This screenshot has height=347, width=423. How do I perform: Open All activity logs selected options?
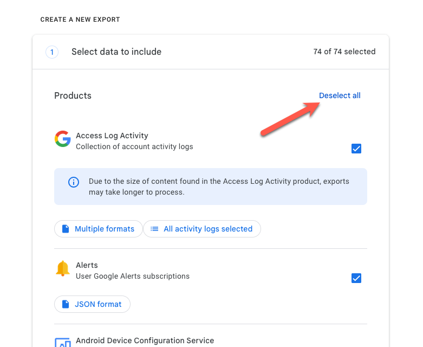[202, 229]
